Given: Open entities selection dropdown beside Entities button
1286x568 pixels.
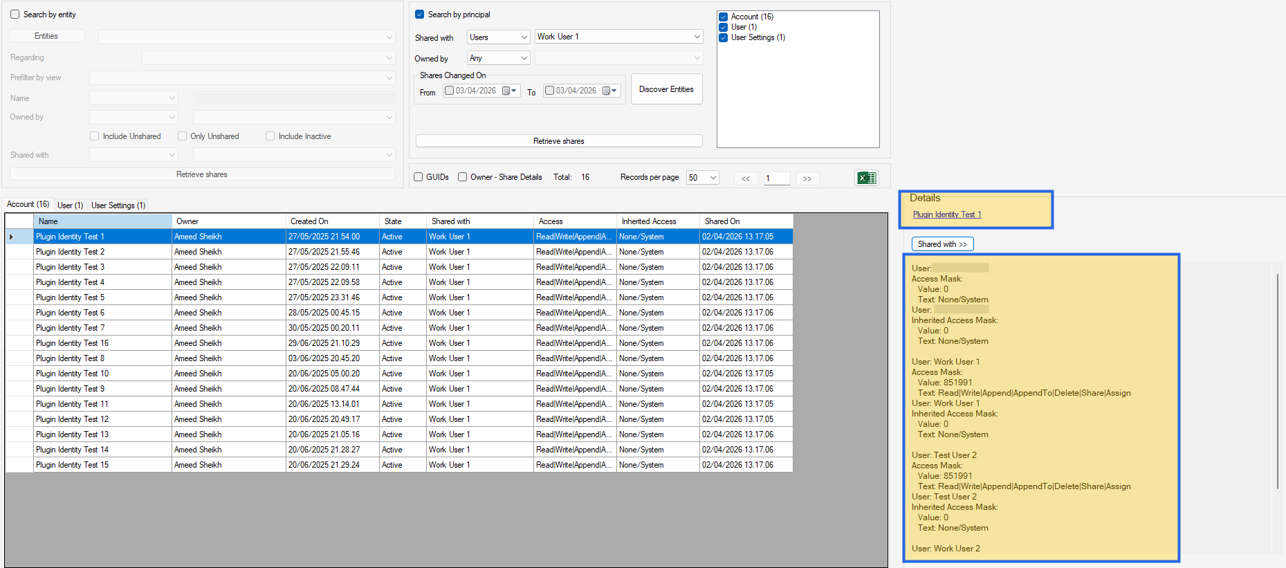Looking at the screenshot, I should (x=246, y=37).
